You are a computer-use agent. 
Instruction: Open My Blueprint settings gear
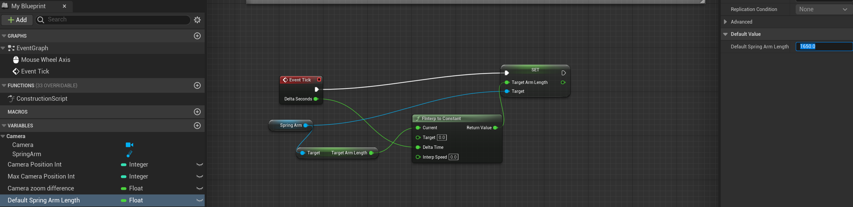(197, 20)
